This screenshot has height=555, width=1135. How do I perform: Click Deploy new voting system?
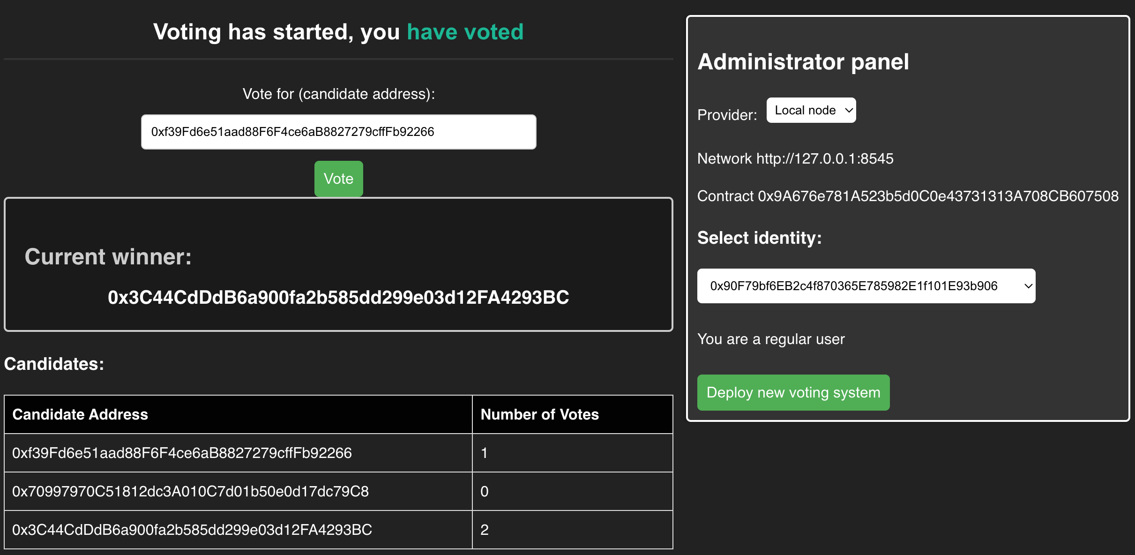pos(793,392)
